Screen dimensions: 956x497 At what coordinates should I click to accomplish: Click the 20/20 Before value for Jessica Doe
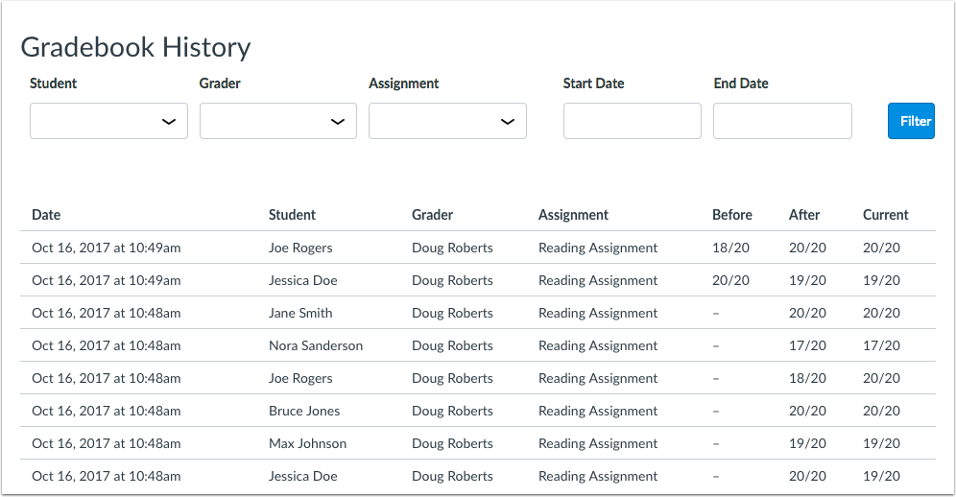731,280
